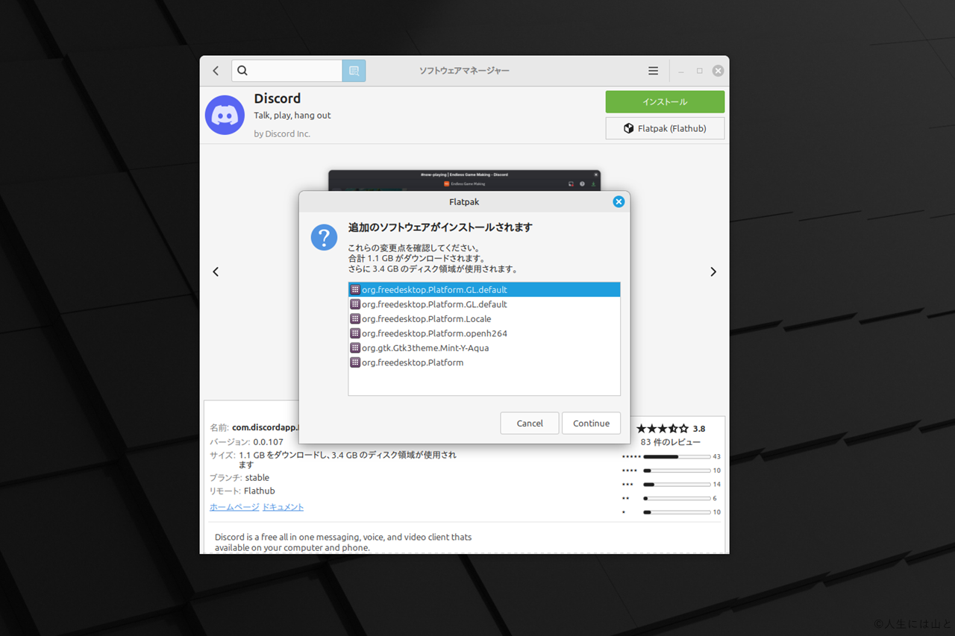Toggle the blue search-in-description button
The image size is (955, 636).
[354, 71]
